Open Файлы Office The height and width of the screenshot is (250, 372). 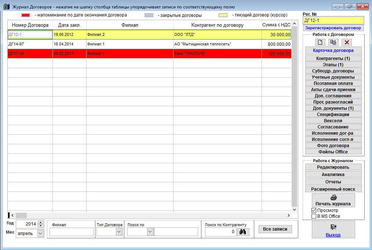tap(333, 152)
